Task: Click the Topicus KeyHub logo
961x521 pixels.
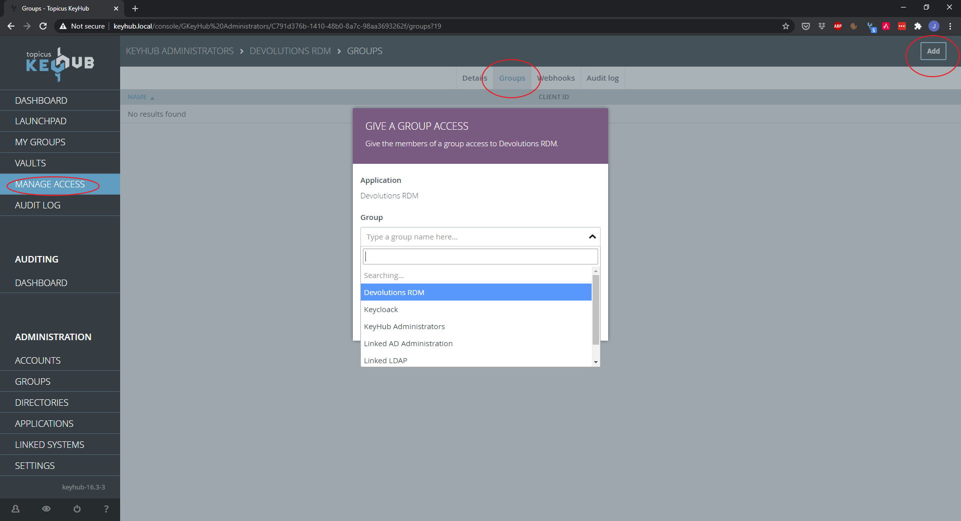Action: [60, 64]
